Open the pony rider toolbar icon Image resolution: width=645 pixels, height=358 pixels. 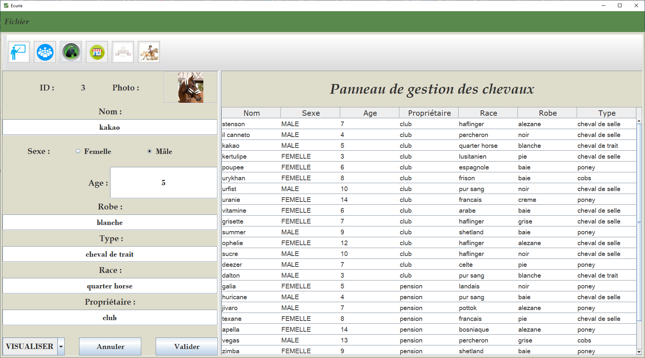click(149, 52)
